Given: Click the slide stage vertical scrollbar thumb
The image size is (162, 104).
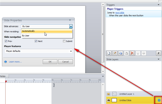Looking at the screenshot, I should click(x=103, y=34).
